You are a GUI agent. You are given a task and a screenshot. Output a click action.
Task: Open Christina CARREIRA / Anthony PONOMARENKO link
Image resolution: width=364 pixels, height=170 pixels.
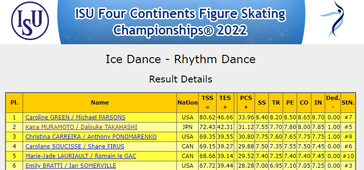tap(91, 137)
